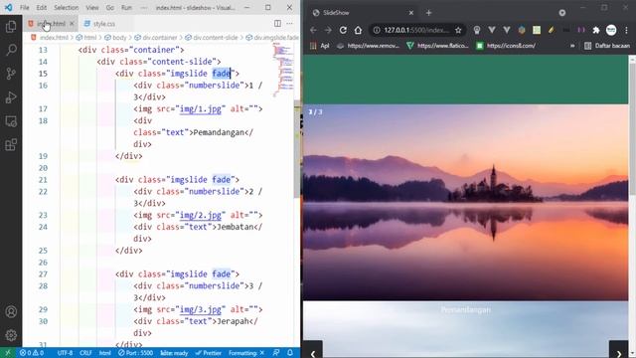Open the Source Control view
Viewport: 636px width, 358px height.
[x=11, y=74]
